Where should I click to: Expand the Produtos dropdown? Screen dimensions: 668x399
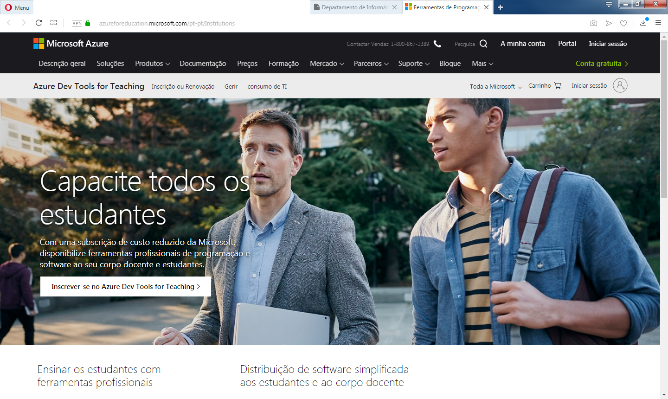click(152, 64)
